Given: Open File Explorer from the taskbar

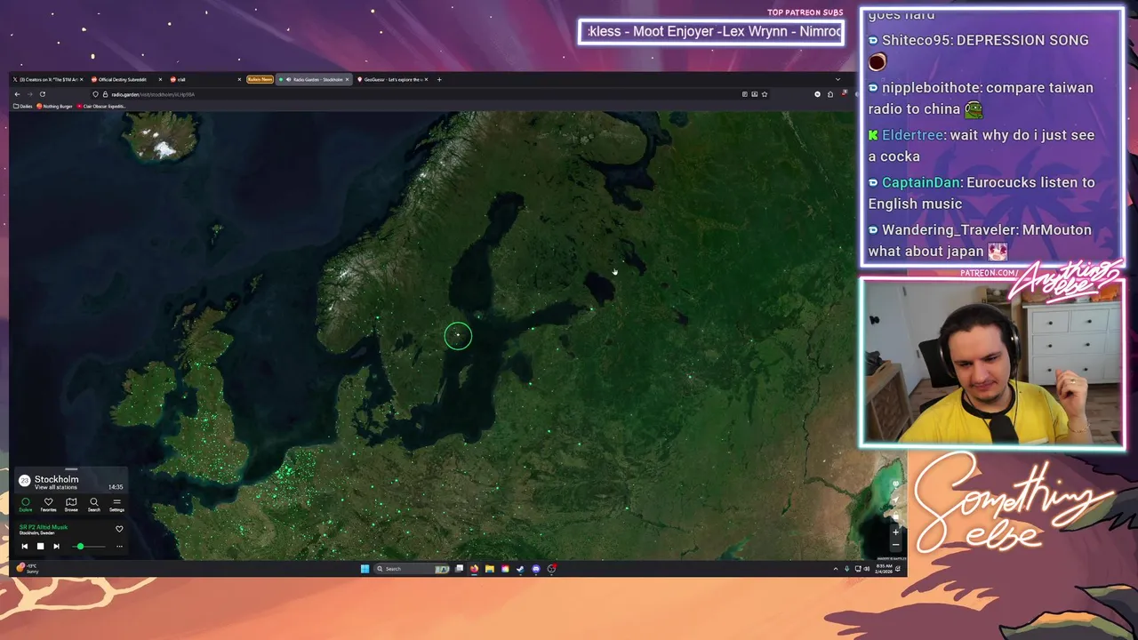Looking at the screenshot, I should [x=489, y=569].
